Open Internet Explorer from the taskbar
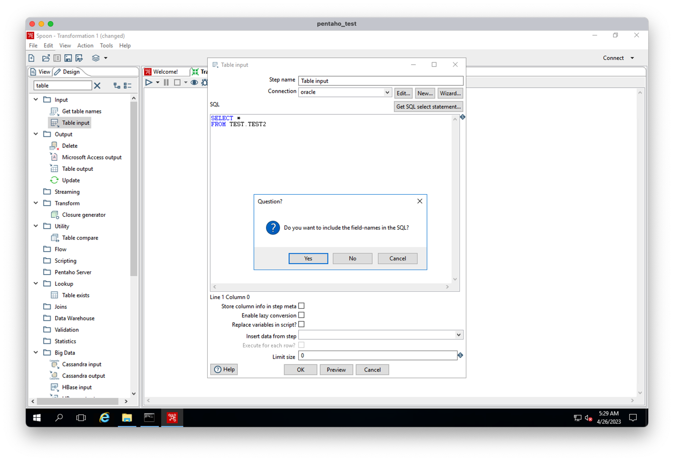Screen dimensions: 674x461 pyautogui.click(x=104, y=417)
